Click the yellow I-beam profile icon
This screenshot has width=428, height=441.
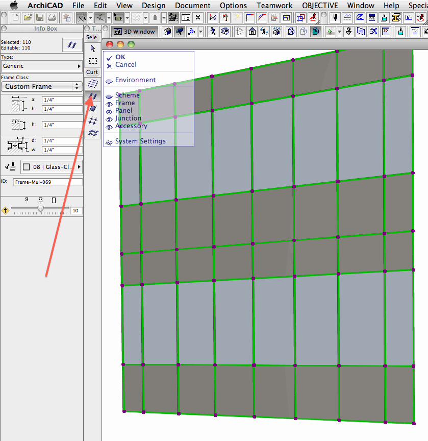[x=396, y=18]
